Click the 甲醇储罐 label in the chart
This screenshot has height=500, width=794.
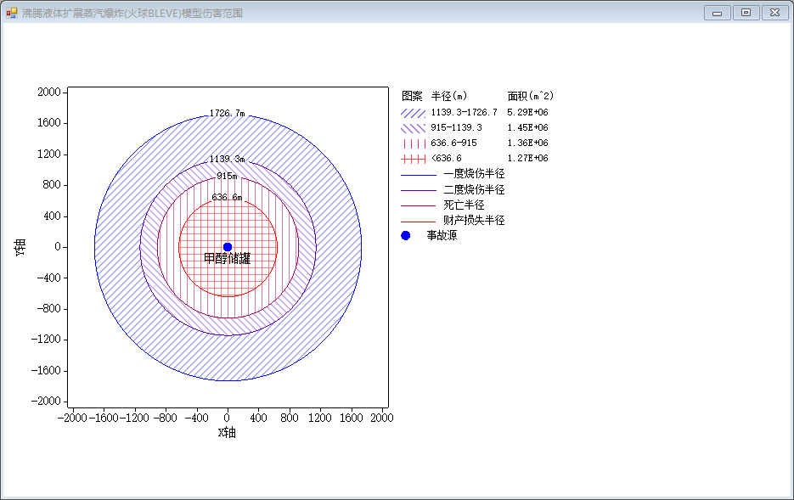pyautogui.click(x=228, y=259)
